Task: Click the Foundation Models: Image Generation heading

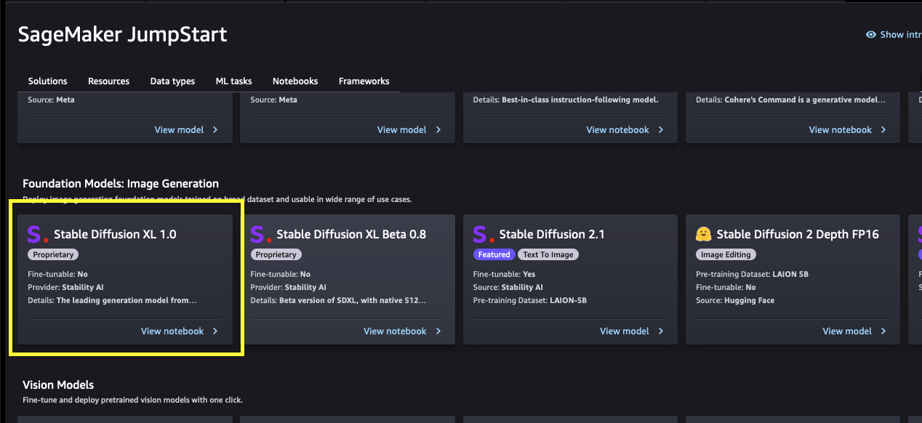Action: tap(121, 184)
